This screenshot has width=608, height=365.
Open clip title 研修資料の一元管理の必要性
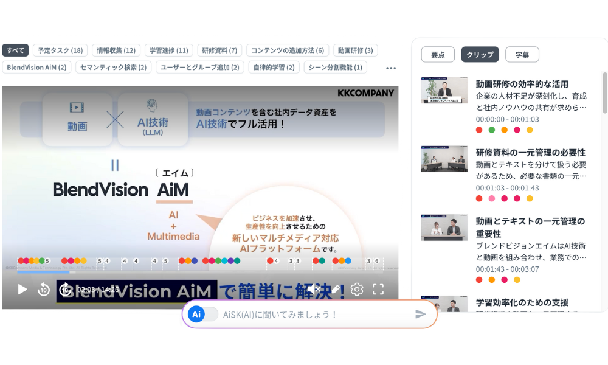click(530, 153)
